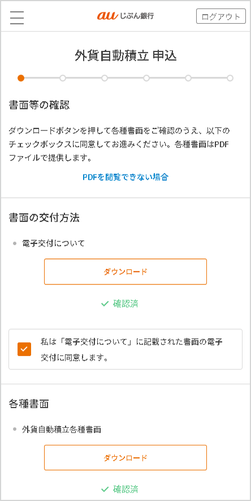251x501 pixels.
Task: Click the 外貨自動積立 申込 page title
Action: coord(125,56)
